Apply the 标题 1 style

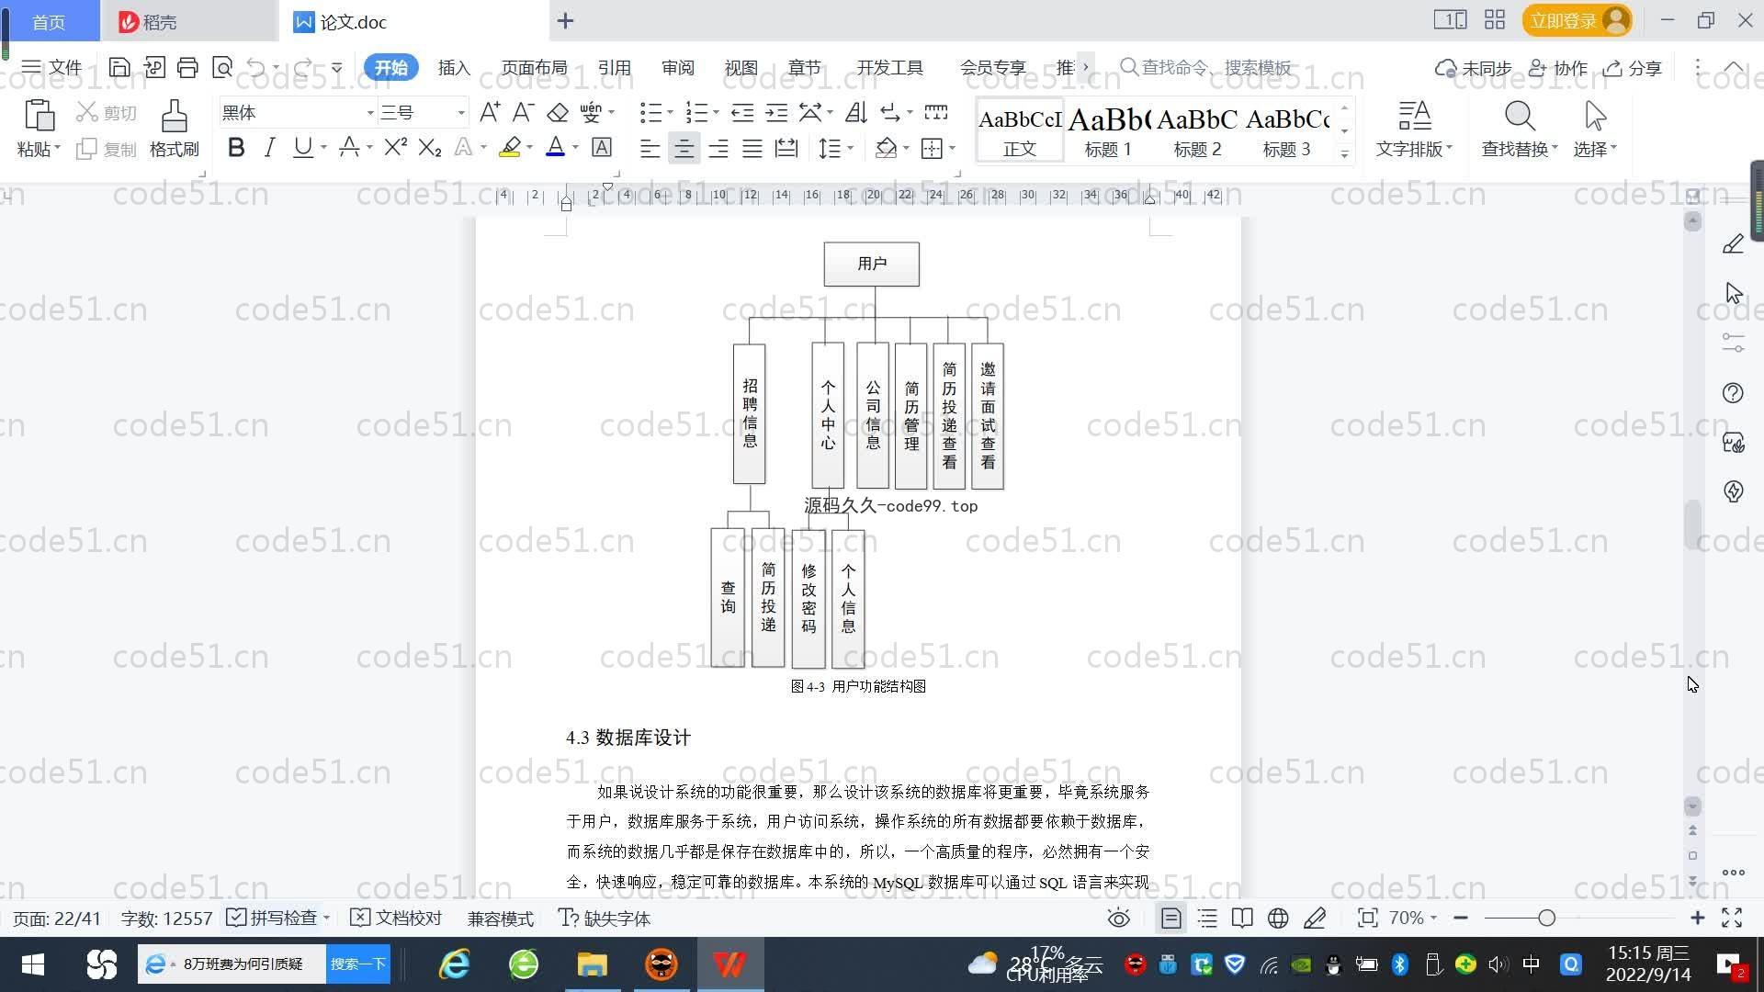tap(1108, 131)
